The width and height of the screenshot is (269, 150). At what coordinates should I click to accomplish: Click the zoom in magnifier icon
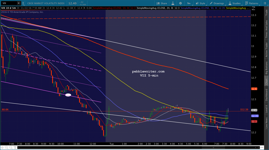(x=7, y=147)
